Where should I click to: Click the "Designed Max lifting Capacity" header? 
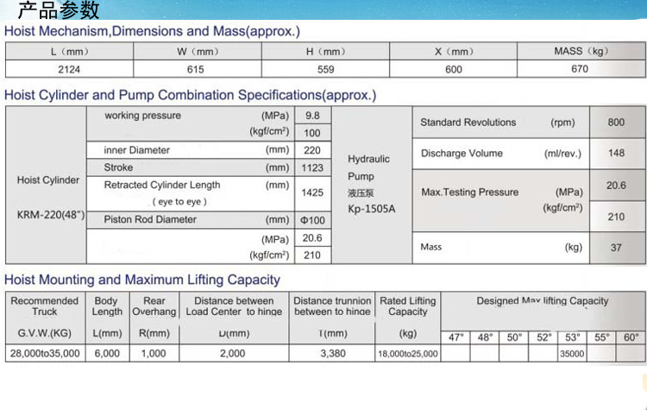[x=543, y=301]
